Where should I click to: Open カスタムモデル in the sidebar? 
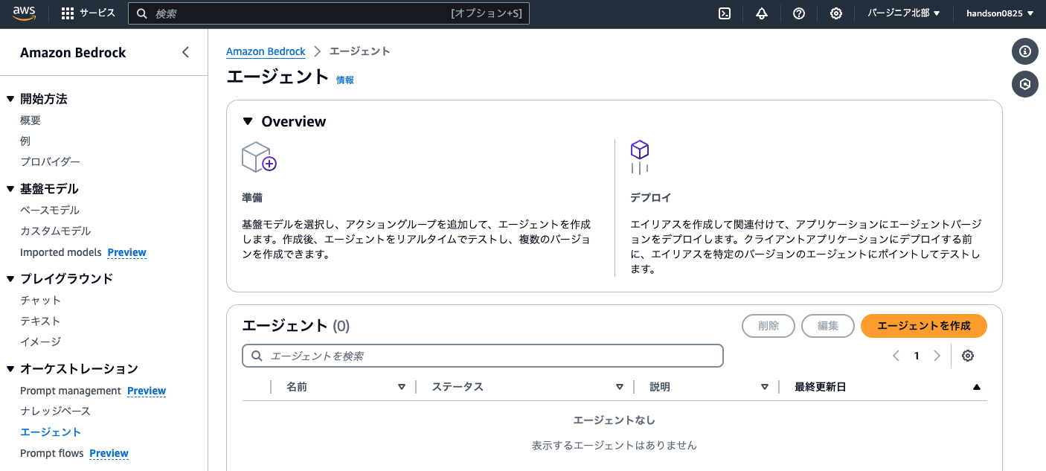click(56, 231)
